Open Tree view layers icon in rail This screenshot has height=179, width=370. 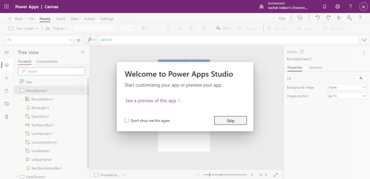point(6,65)
